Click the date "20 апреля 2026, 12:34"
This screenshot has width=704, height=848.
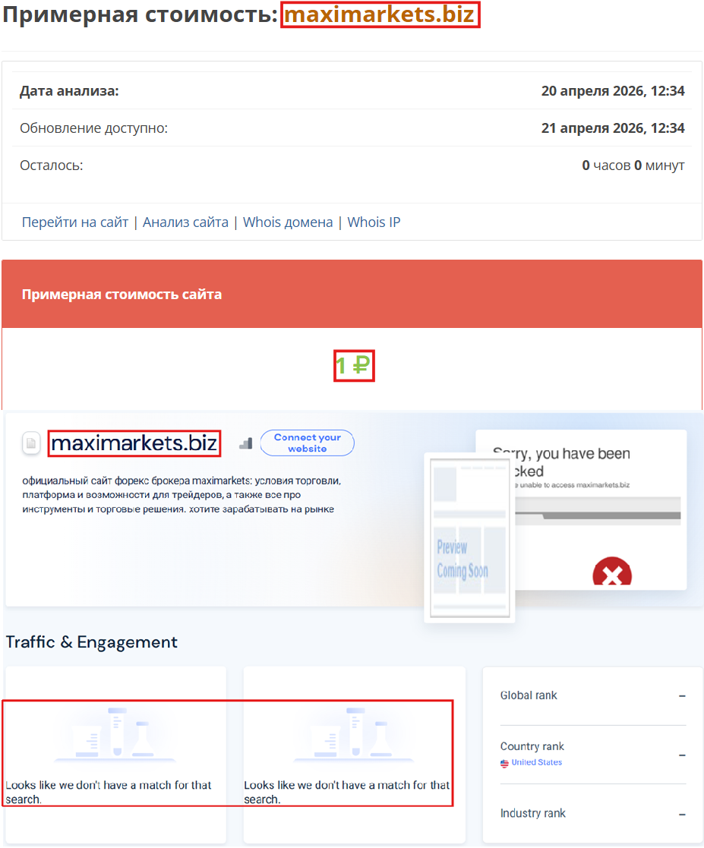point(613,91)
